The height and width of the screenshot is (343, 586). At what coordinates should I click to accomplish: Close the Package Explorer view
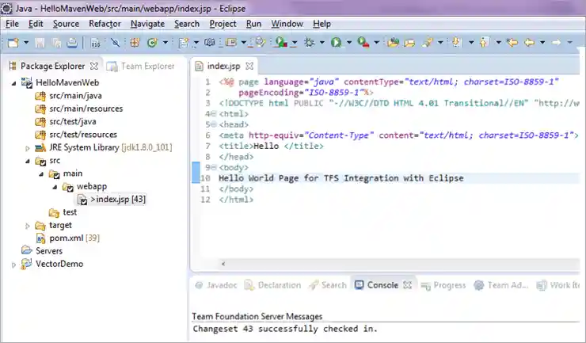point(94,67)
